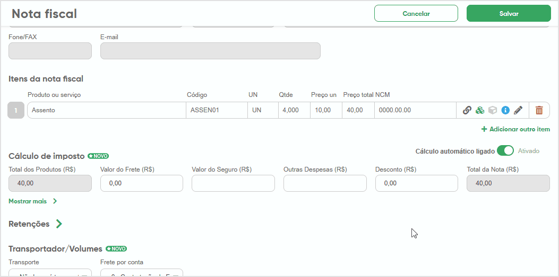Click the row number 1 badge
The height and width of the screenshot is (277, 559).
pyautogui.click(x=16, y=110)
